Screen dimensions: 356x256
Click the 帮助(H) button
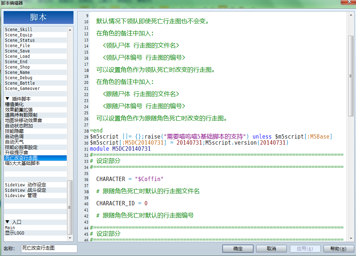(x=339, y=249)
